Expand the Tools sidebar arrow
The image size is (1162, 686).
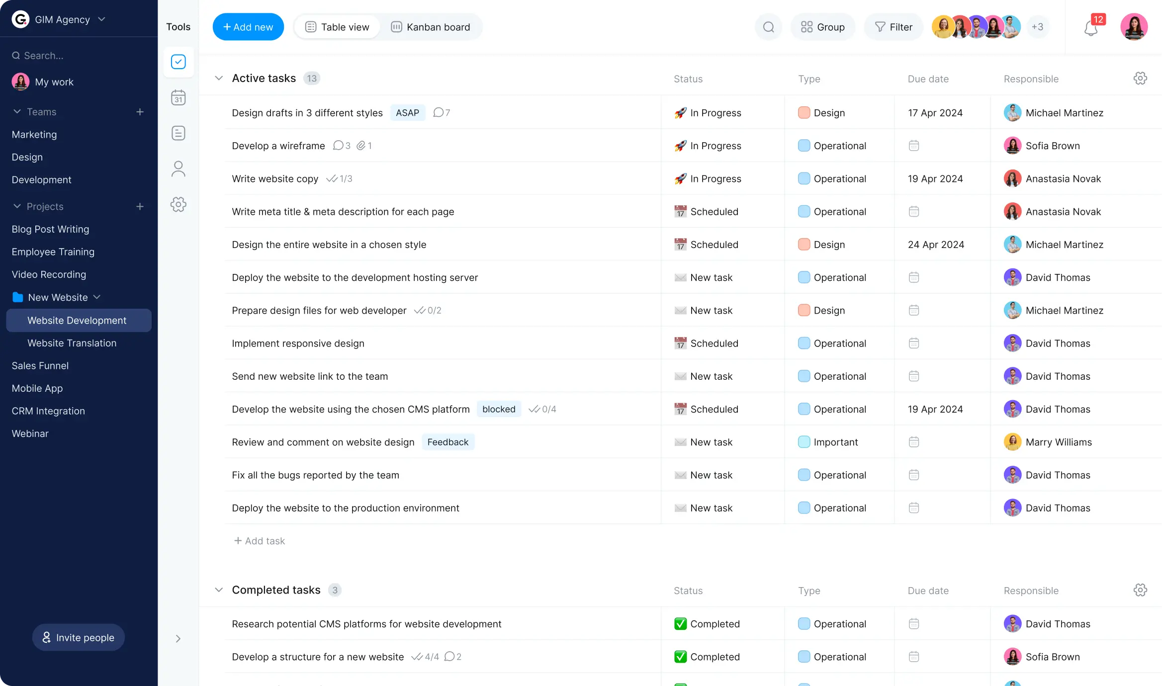click(178, 639)
